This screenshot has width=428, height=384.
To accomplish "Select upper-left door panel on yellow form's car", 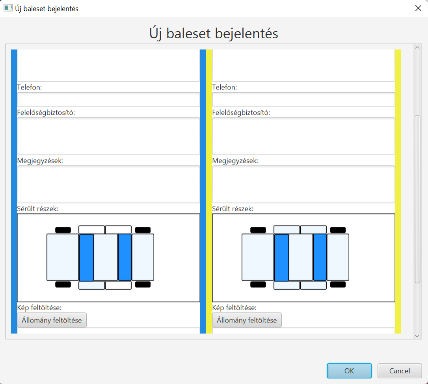I will pyautogui.click(x=287, y=229).
